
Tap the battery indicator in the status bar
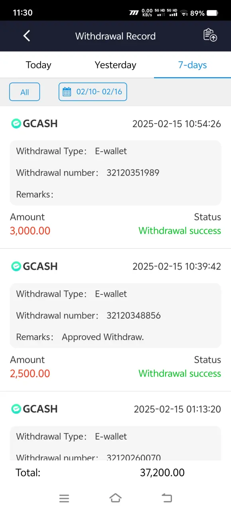pos(212,13)
